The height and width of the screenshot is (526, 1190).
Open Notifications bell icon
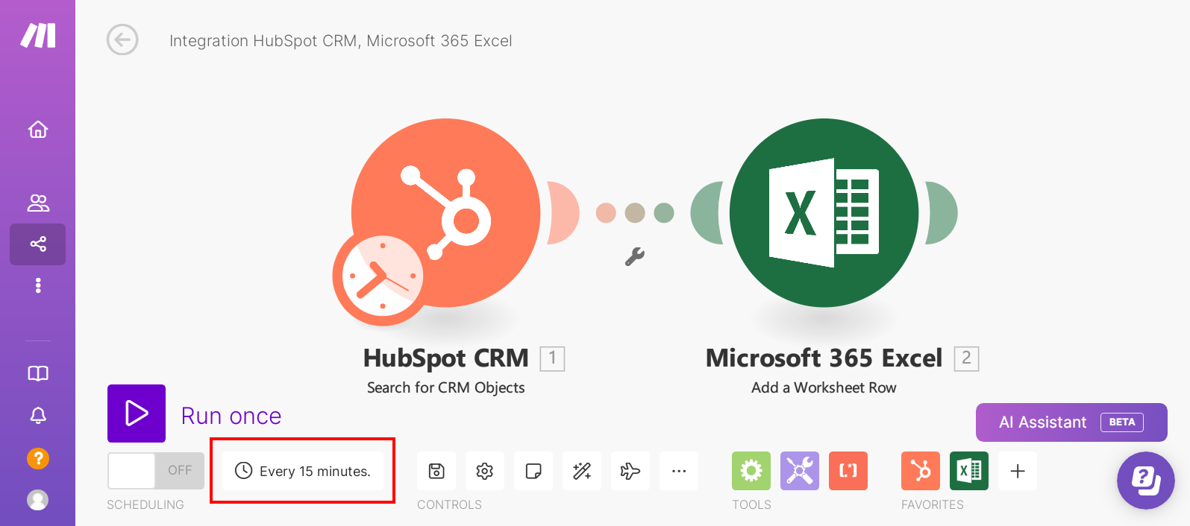[38, 415]
